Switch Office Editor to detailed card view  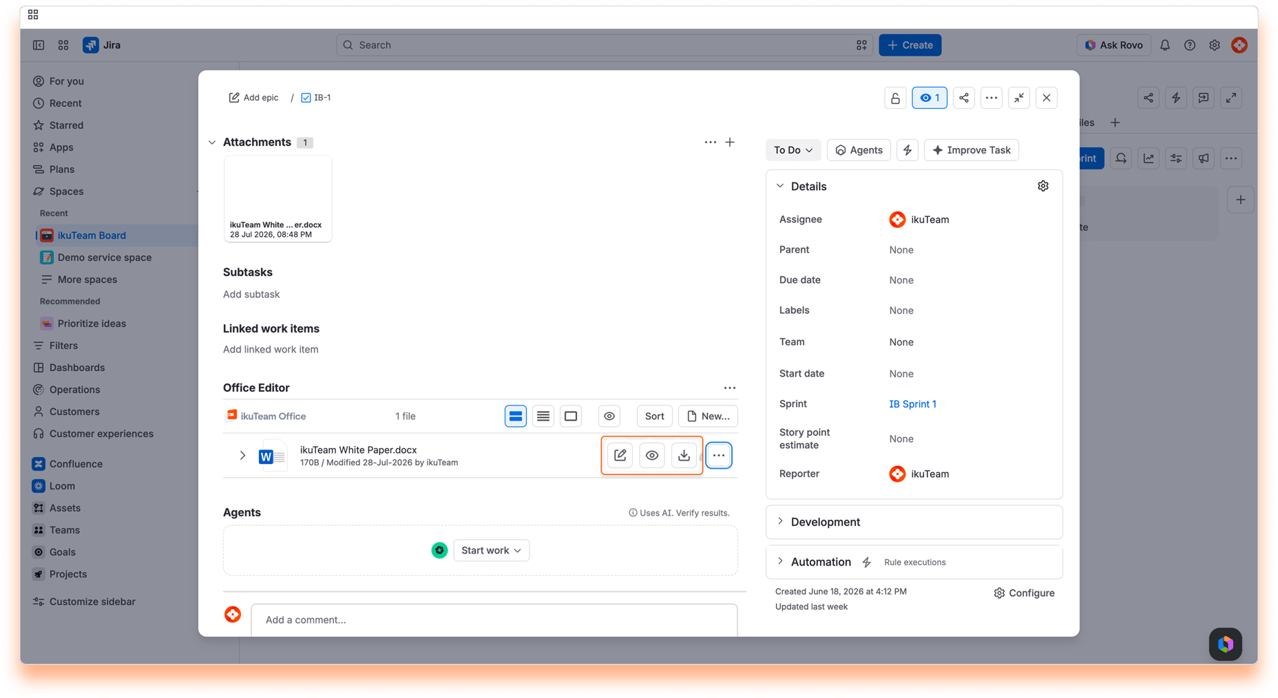515,416
